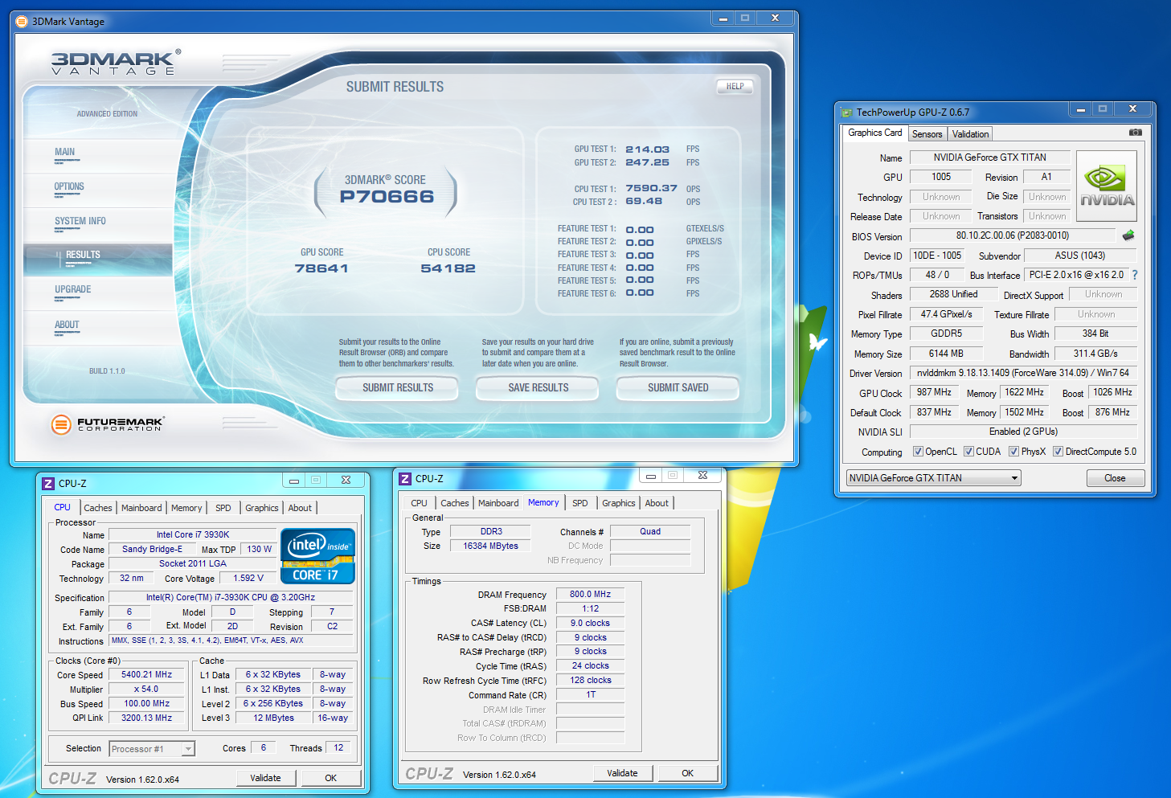Click the BIOS Version value in GPU-Z

coord(1013,235)
